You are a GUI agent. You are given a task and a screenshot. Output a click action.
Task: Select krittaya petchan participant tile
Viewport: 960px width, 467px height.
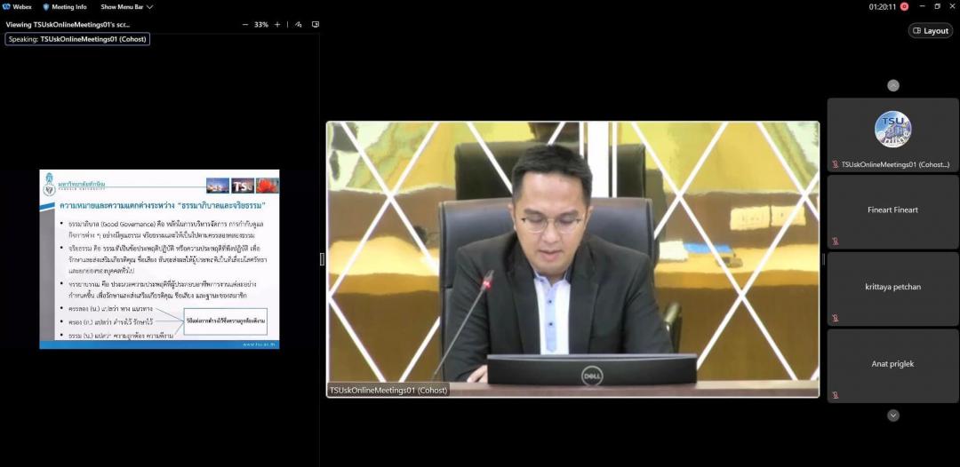tap(892, 288)
